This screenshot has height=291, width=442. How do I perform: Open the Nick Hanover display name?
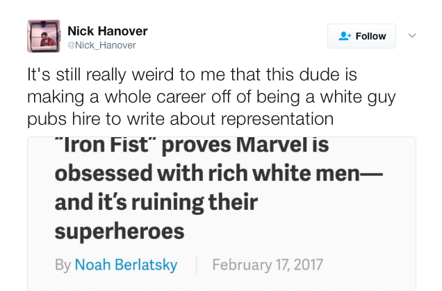coord(108,31)
